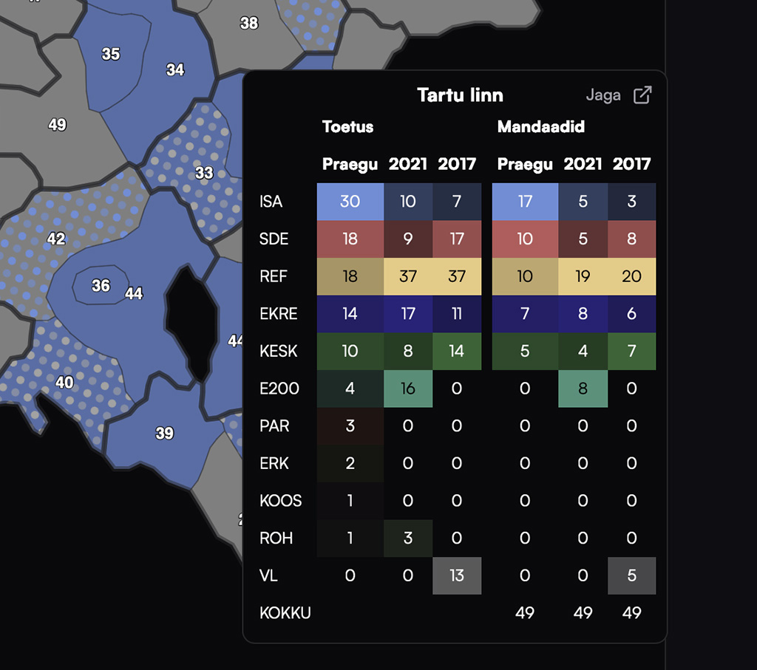Image resolution: width=757 pixels, height=670 pixels.
Task: Click the gray district 49
Action: 57,124
